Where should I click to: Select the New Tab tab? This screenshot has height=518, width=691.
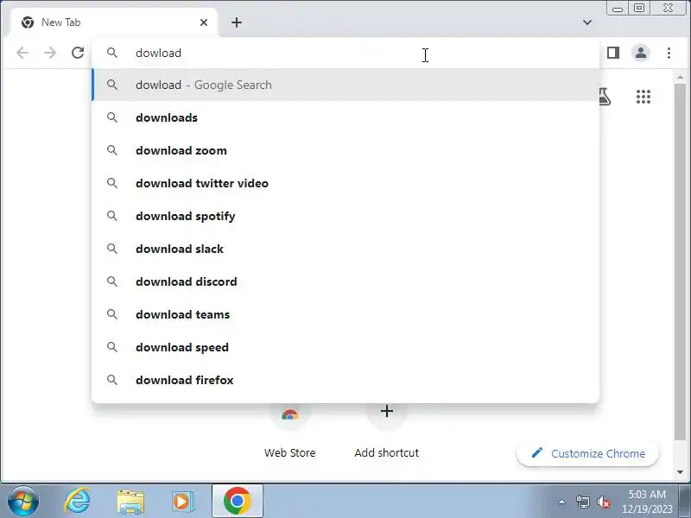(113, 22)
